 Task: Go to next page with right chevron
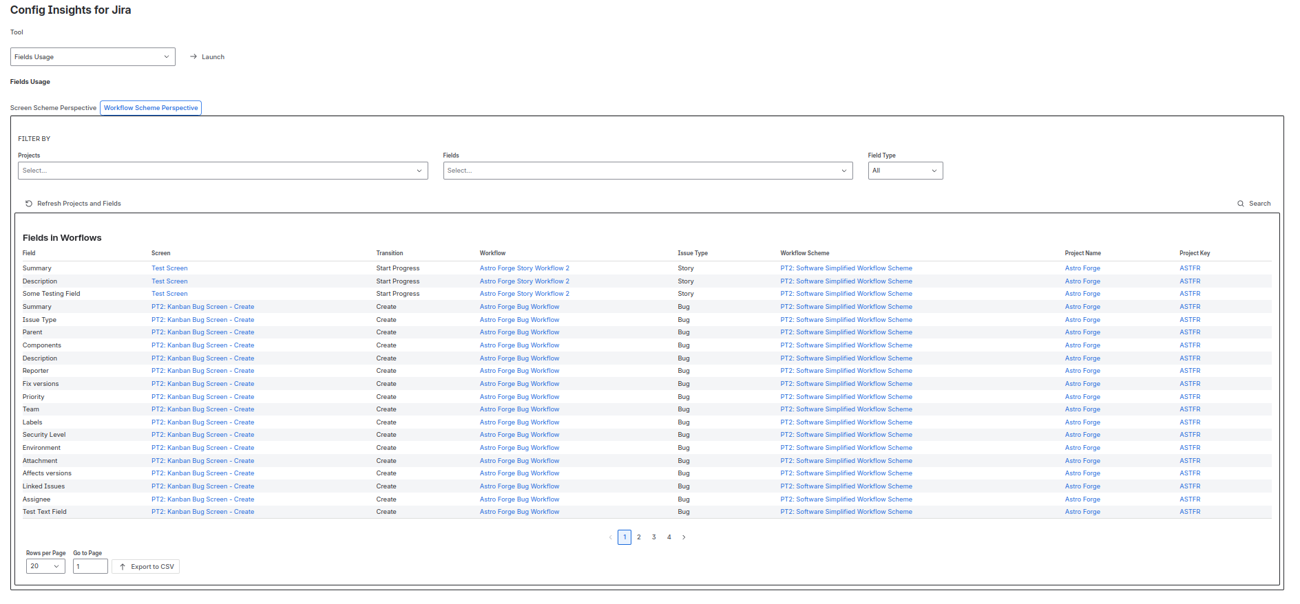[x=684, y=537]
